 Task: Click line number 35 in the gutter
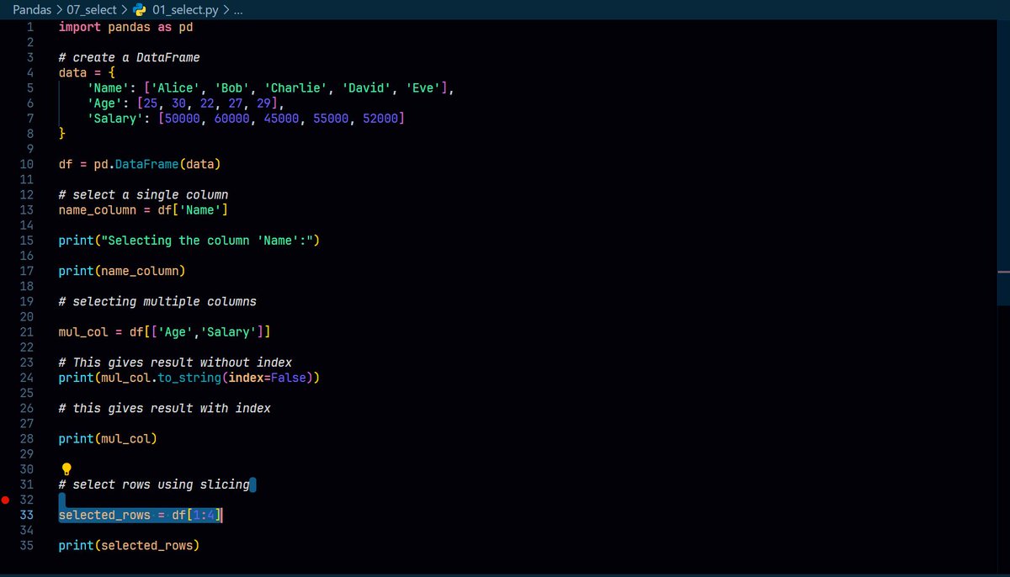pos(26,546)
